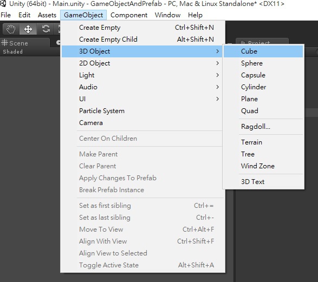Switch to the Scene tab
318x282 pixels.
tap(25, 43)
